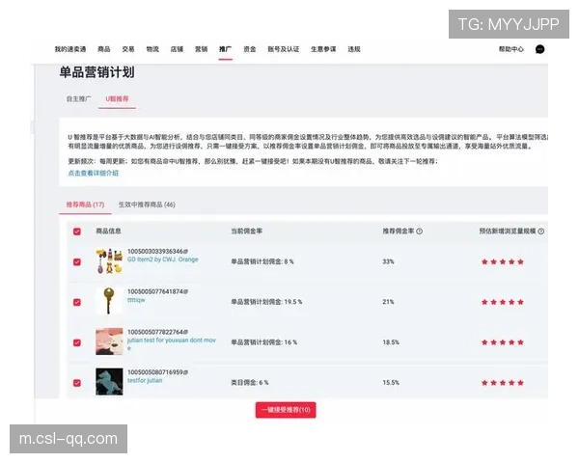This screenshot has width=579, height=463.
Task: Open the chat bubble icon in top bar
Action: click(539, 49)
